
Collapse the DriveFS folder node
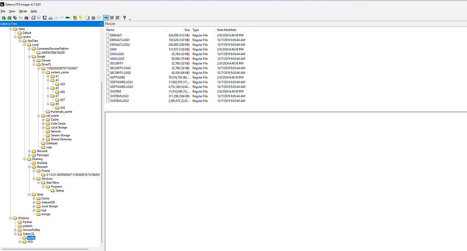click(x=34, y=65)
